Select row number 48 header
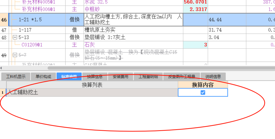The width and height of the screenshot is (275, 139). 4,37
